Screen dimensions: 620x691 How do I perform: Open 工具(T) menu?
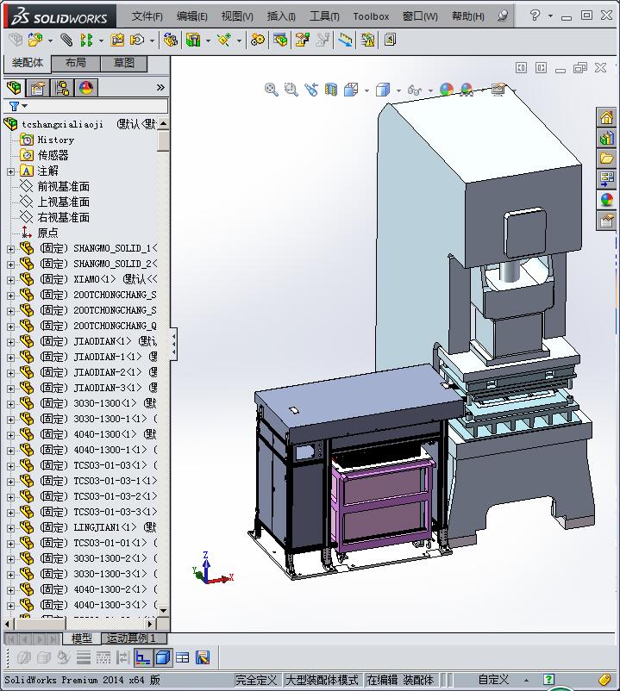point(324,16)
